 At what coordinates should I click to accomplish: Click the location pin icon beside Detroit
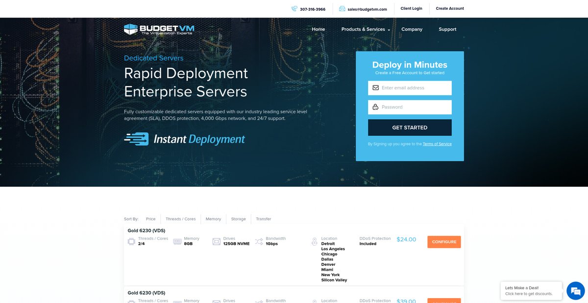point(315,241)
